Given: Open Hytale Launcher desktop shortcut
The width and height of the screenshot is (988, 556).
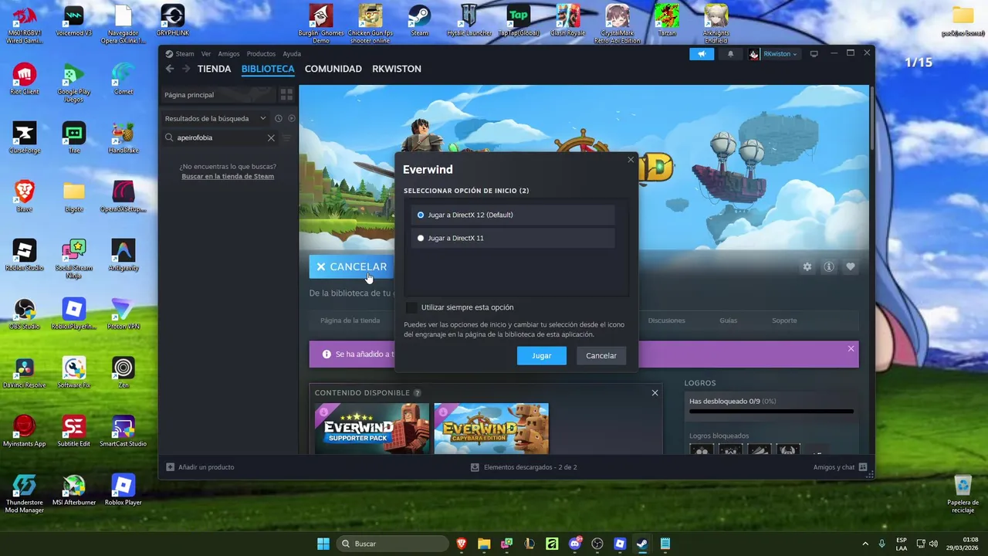Looking at the screenshot, I should point(469,22).
